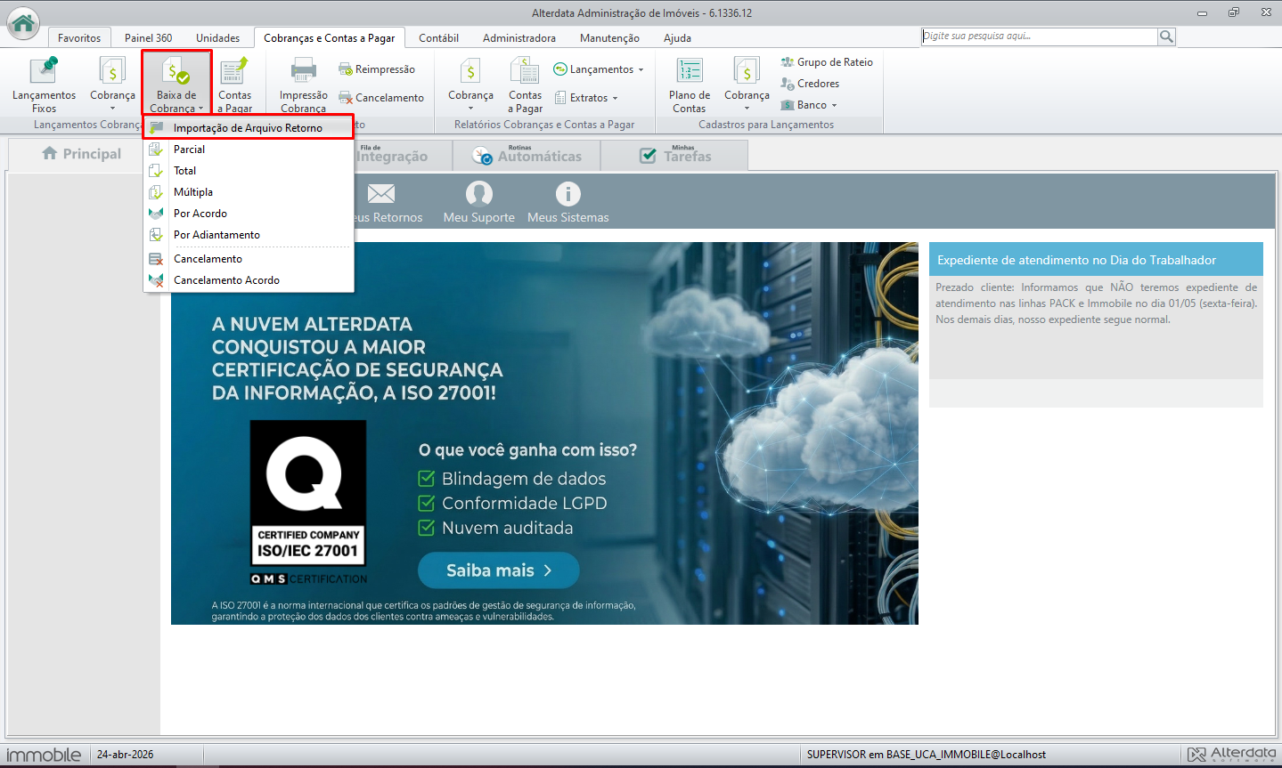Select Por Acordo from Baixa menu
The width and height of the screenshot is (1282, 768).
[x=249, y=214]
